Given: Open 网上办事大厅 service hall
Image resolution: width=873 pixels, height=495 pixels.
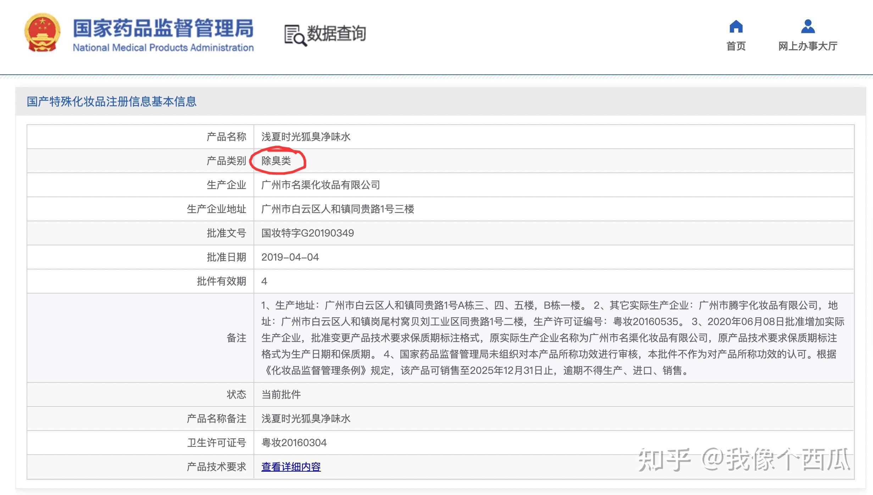Looking at the screenshot, I should pos(808,46).
